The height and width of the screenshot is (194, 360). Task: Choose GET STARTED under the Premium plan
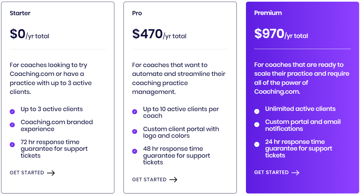(272, 172)
